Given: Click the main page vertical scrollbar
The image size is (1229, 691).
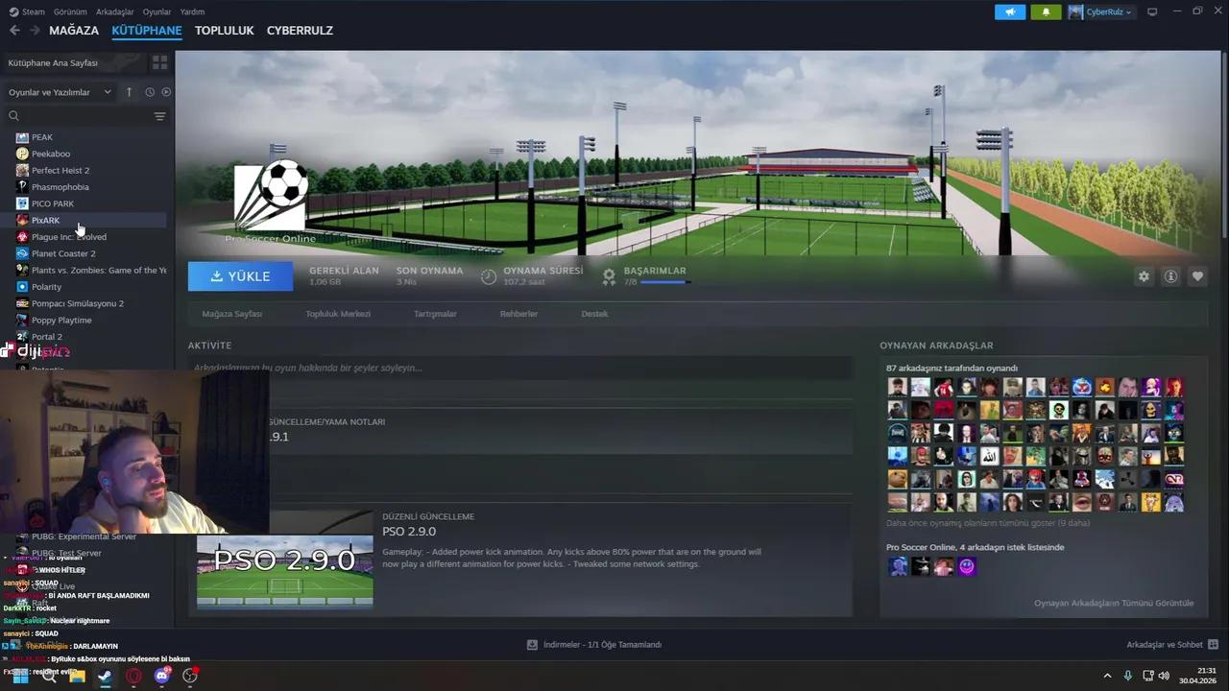Looking at the screenshot, I should (x=1224, y=144).
